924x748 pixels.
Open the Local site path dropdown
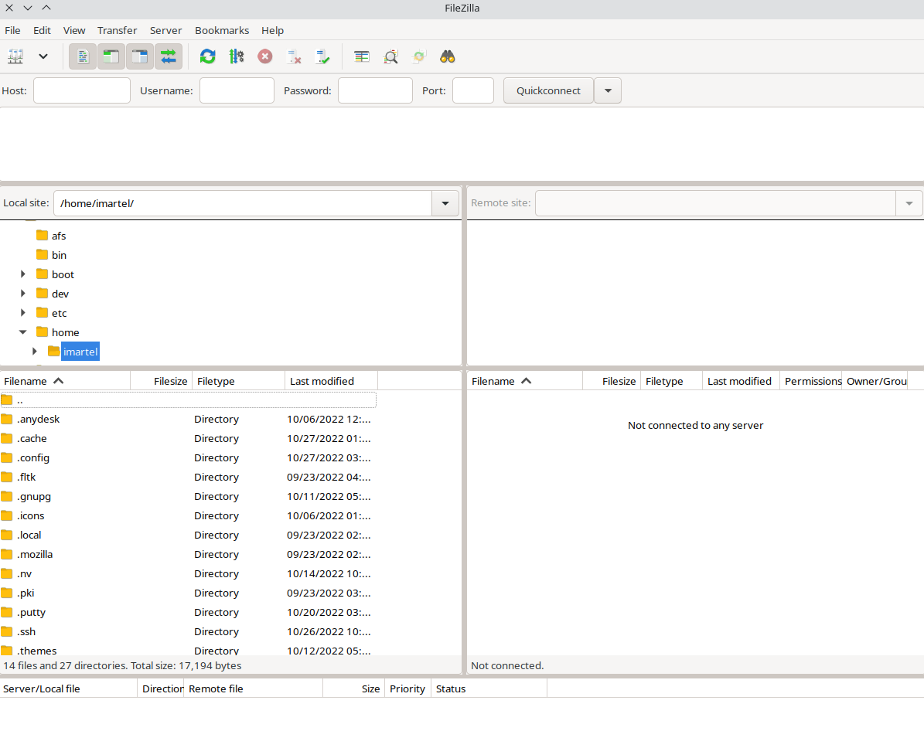pyautogui.click(x=445, y=203)
